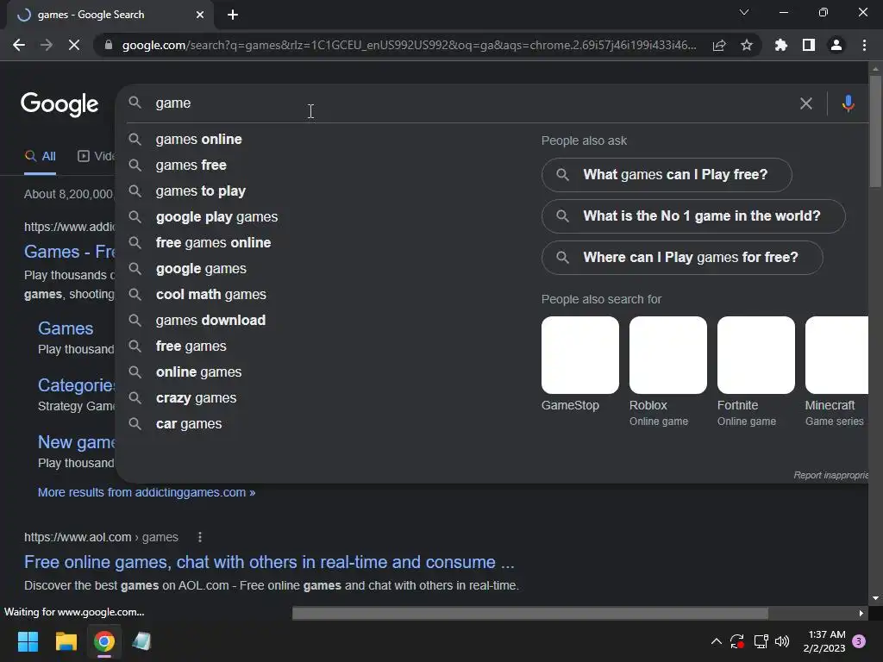Open the Minecraft thumbnail card
The image size is (883, 662).
tap(836, 355)
